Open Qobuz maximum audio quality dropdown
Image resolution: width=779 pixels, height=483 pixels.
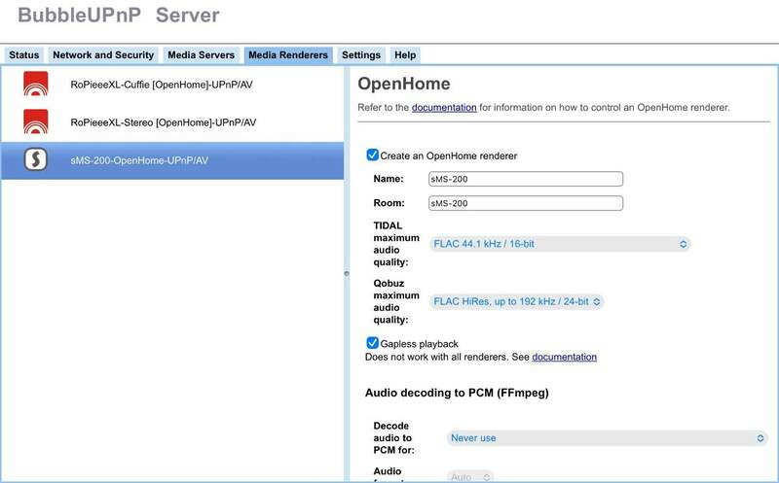pyautogui.click(x=516, y=302)
